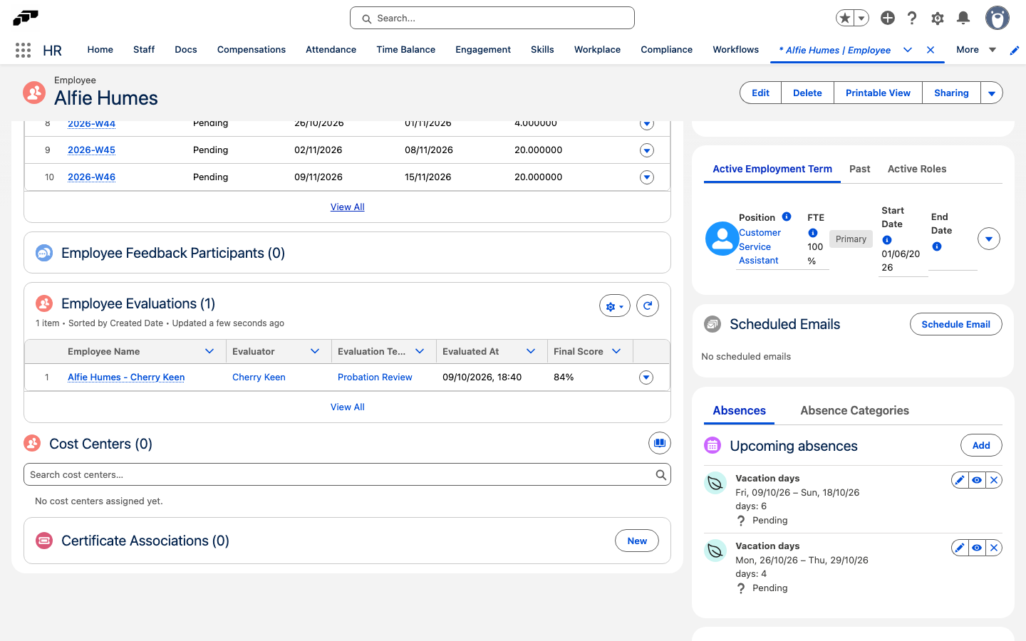1026x641 pixels.
Task: Open row actions for Probation Review evaluation
Action: [646, 377]
